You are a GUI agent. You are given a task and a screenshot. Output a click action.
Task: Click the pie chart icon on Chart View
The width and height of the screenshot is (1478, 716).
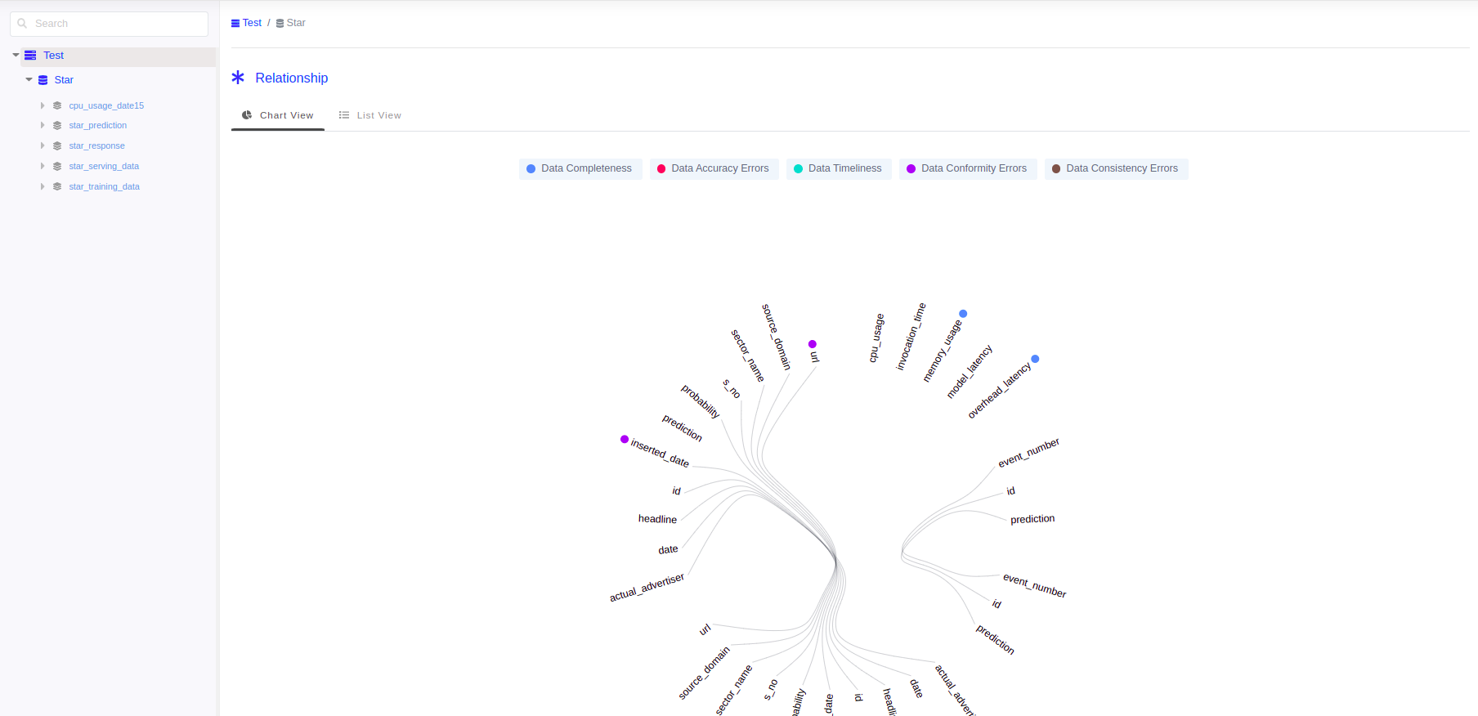[x=247, y=115]
